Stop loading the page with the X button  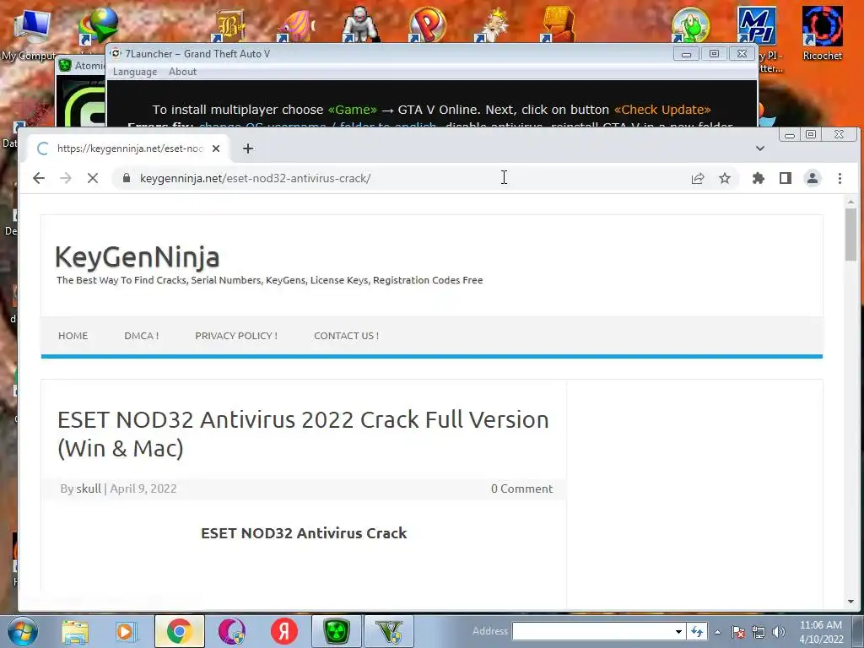click(93, 178)
